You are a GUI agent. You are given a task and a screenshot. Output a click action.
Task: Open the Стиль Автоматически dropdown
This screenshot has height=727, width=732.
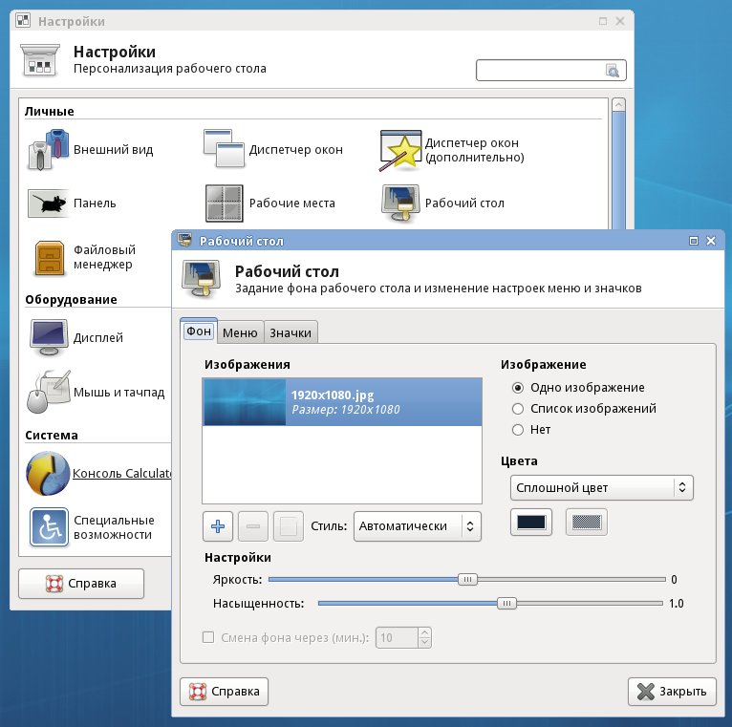(x=418, y=526)
